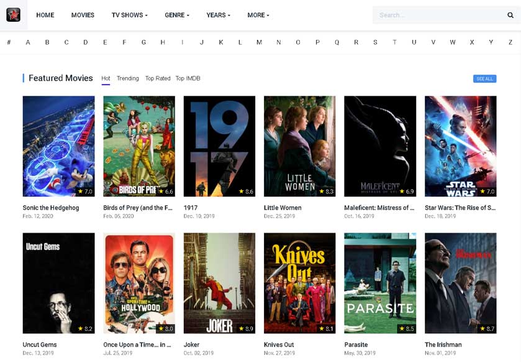This screenshot has height=362, width=521.
Task: Filter titles starting with K
Action: tap(221, 42)
